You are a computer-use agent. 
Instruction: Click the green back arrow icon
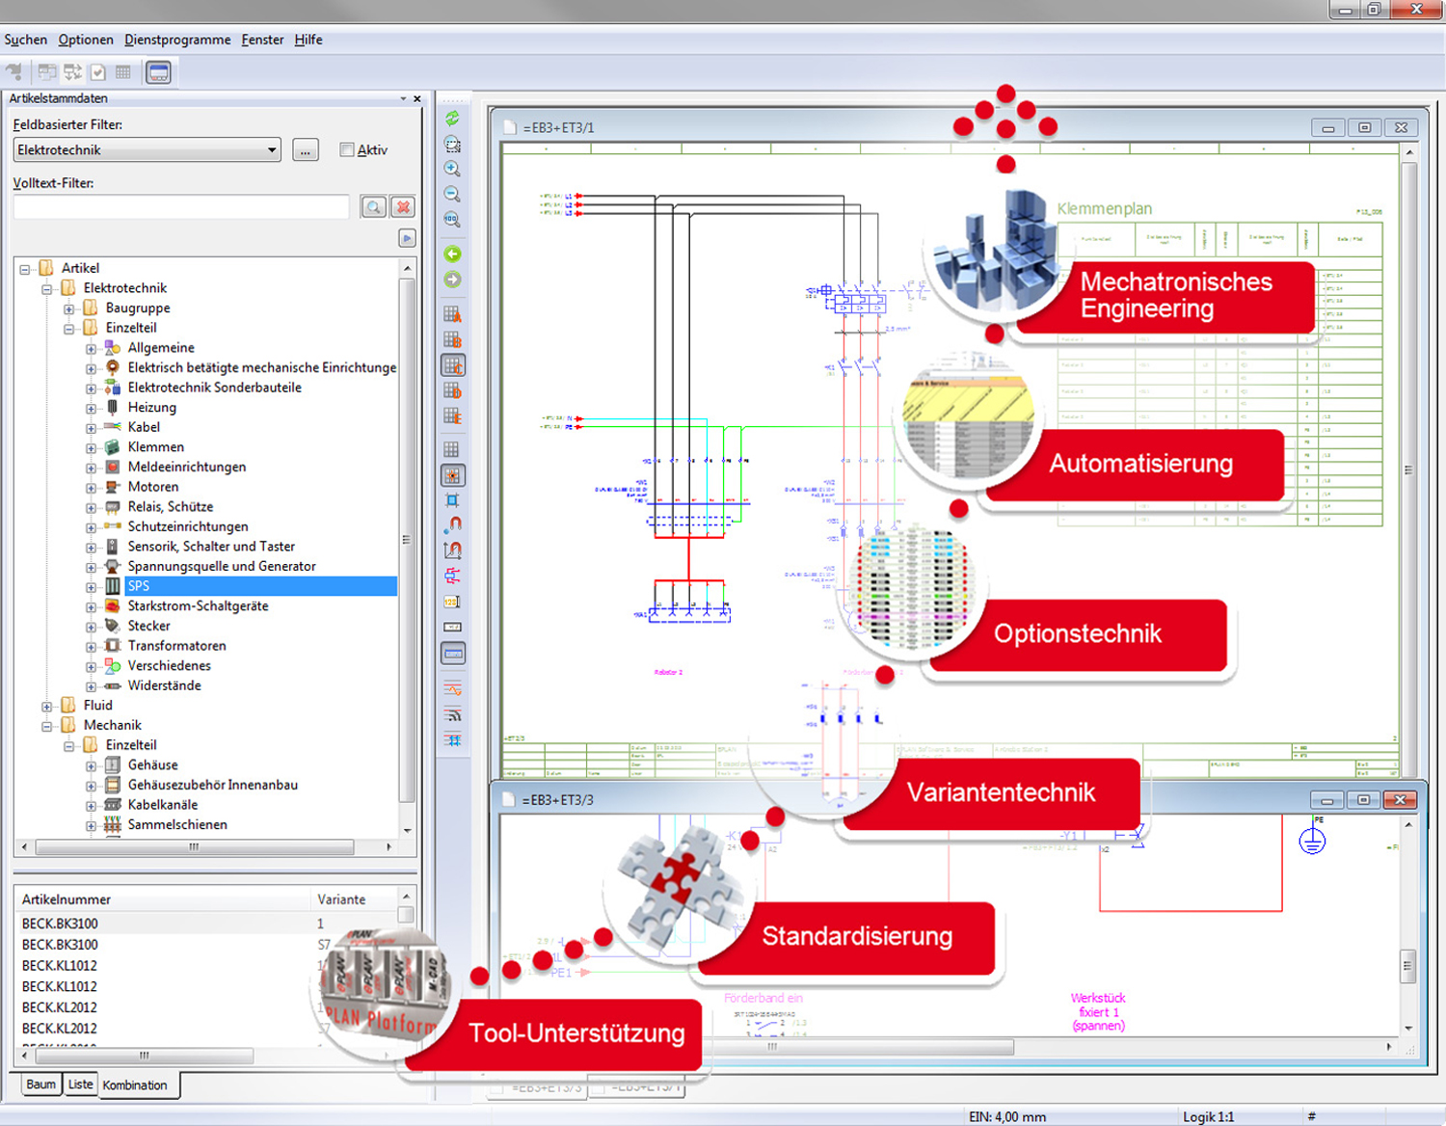[x=452, y=255]
